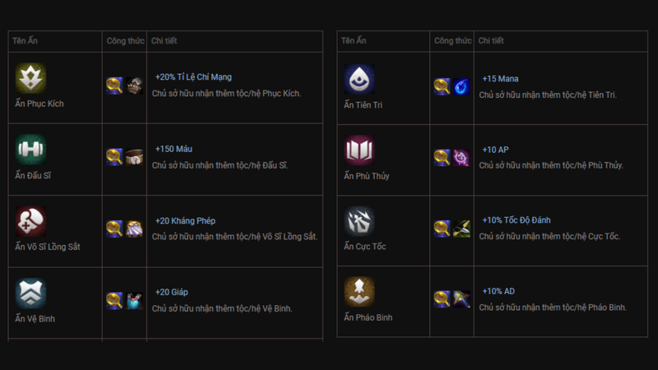The width and height of the screenshot is (658, 370).
Task: Click the "Chi tiết" header in right table
Action: pos(491,40)
